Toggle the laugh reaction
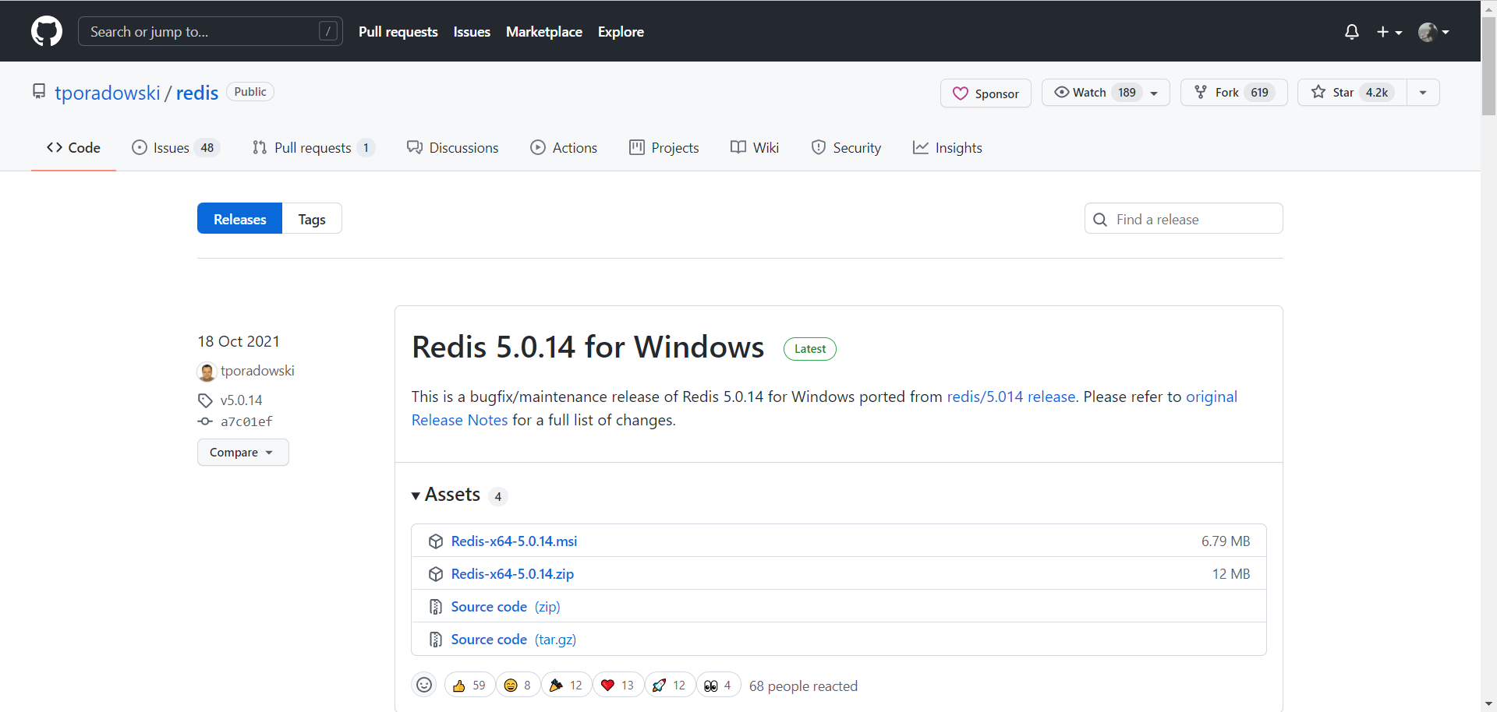This screenshot has width=1497, height=712. 518,686
